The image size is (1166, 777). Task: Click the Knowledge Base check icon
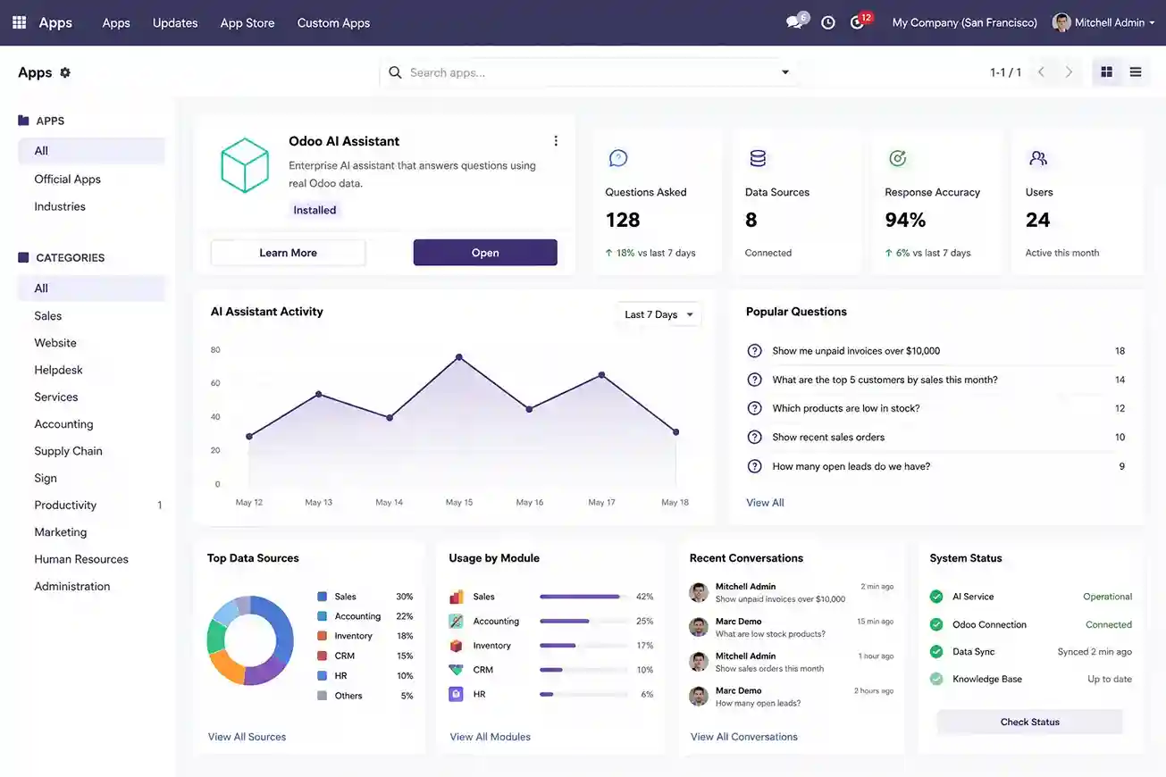click(936, 679)
